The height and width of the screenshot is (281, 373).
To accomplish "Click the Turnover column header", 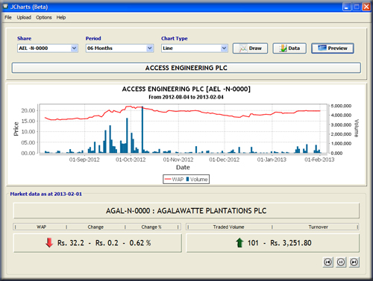I will point(318,227).
